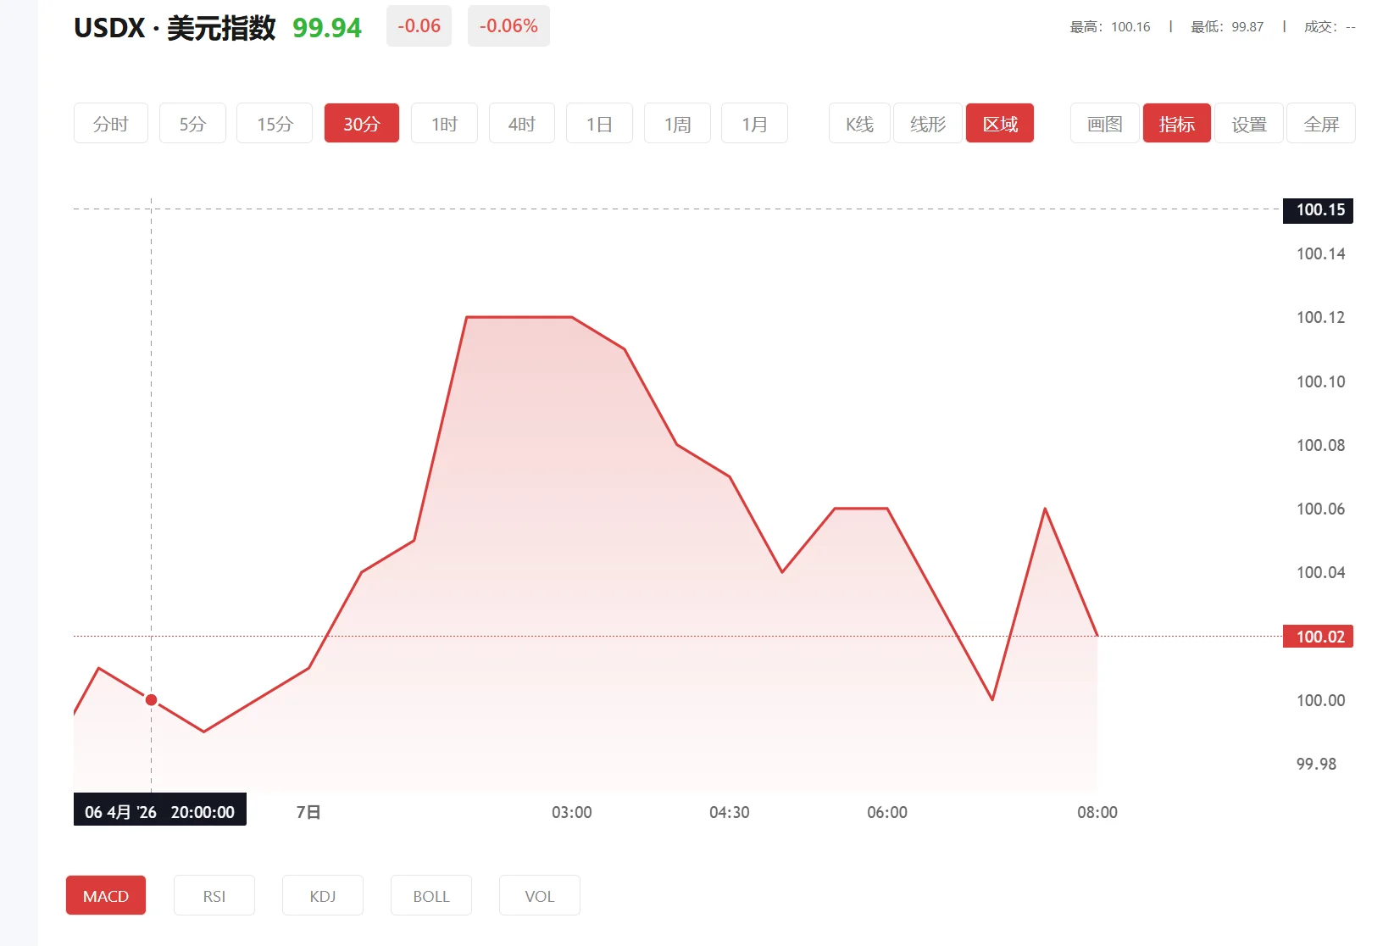Enable the RSI indicator
This screenshot has height=946, width=1383.
pos(214,895)
